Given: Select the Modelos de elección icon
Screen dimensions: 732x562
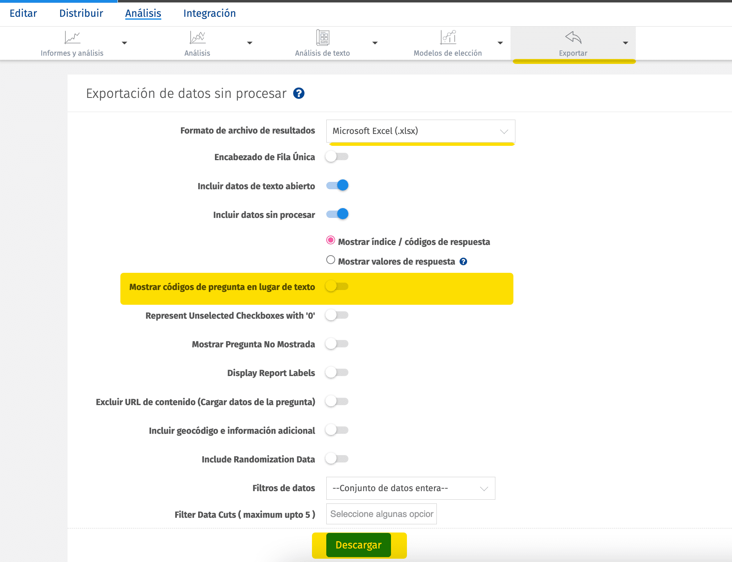Looking at the screenshot, I should (x=448, y=37).
